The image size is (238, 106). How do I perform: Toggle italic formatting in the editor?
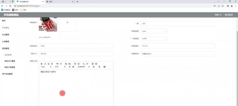[x=45, y=64]
